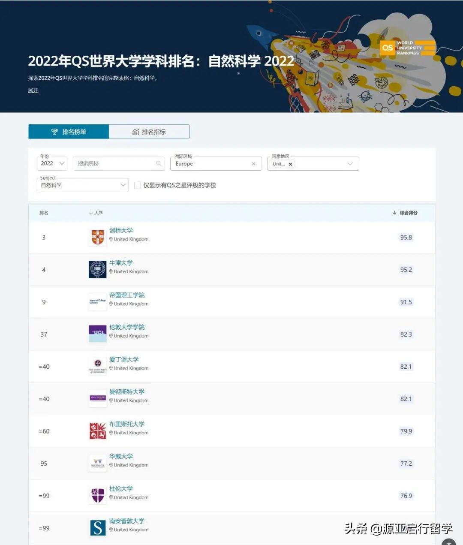This screenshot has width=463, height=545.
Task: Open the 牛津大学 university link
Action: (x=121, y=262)
